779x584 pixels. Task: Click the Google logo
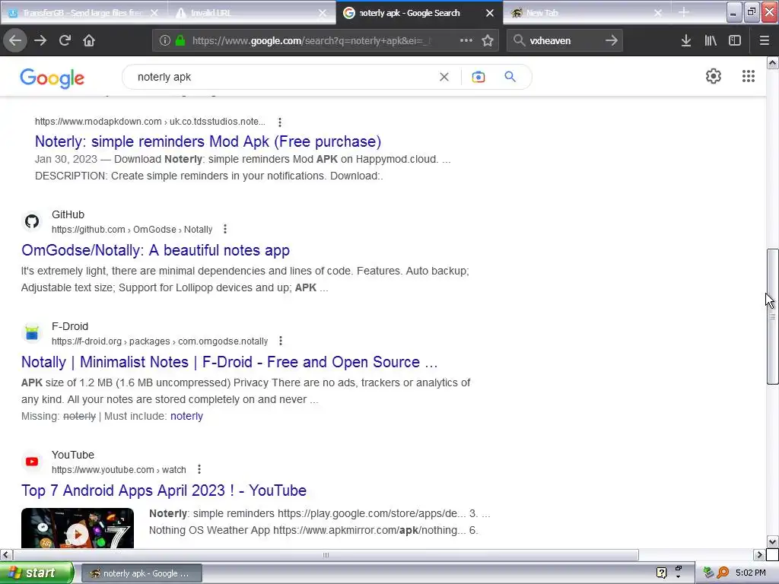click(52, 78)
